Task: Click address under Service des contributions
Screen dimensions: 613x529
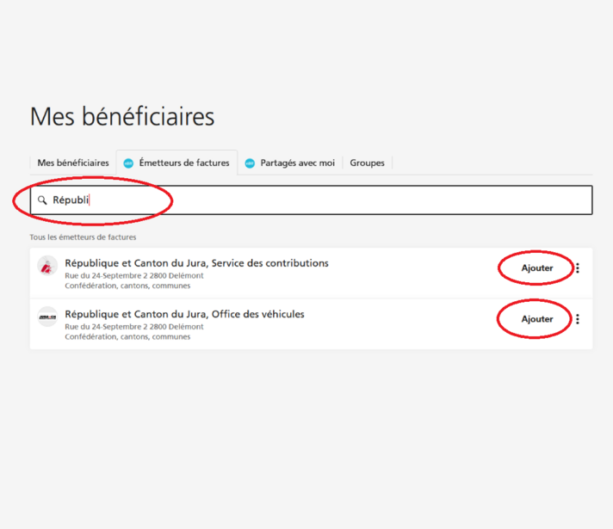Action: [x=134, y=275]
